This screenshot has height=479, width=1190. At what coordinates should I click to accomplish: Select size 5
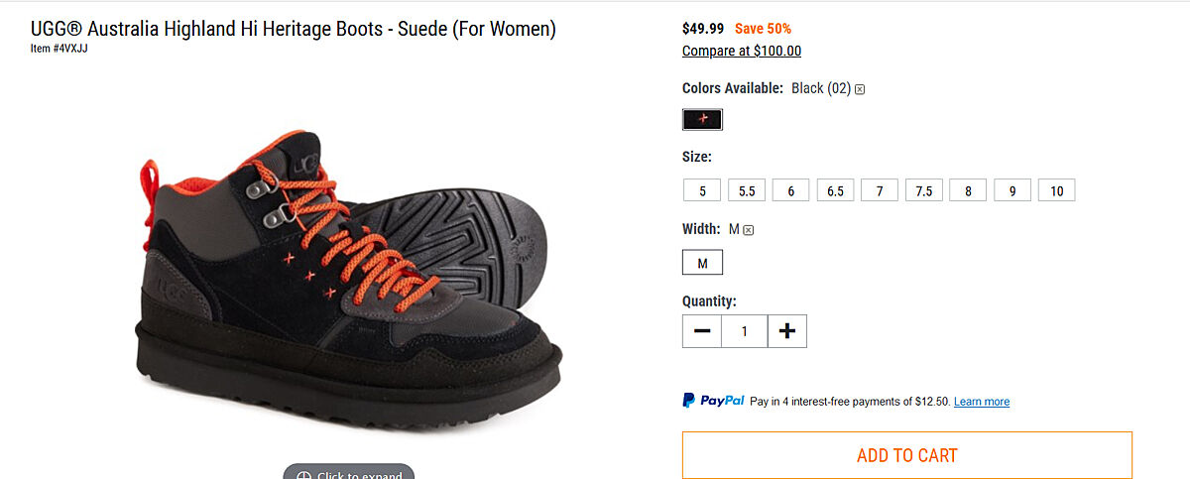coord(702,190)
